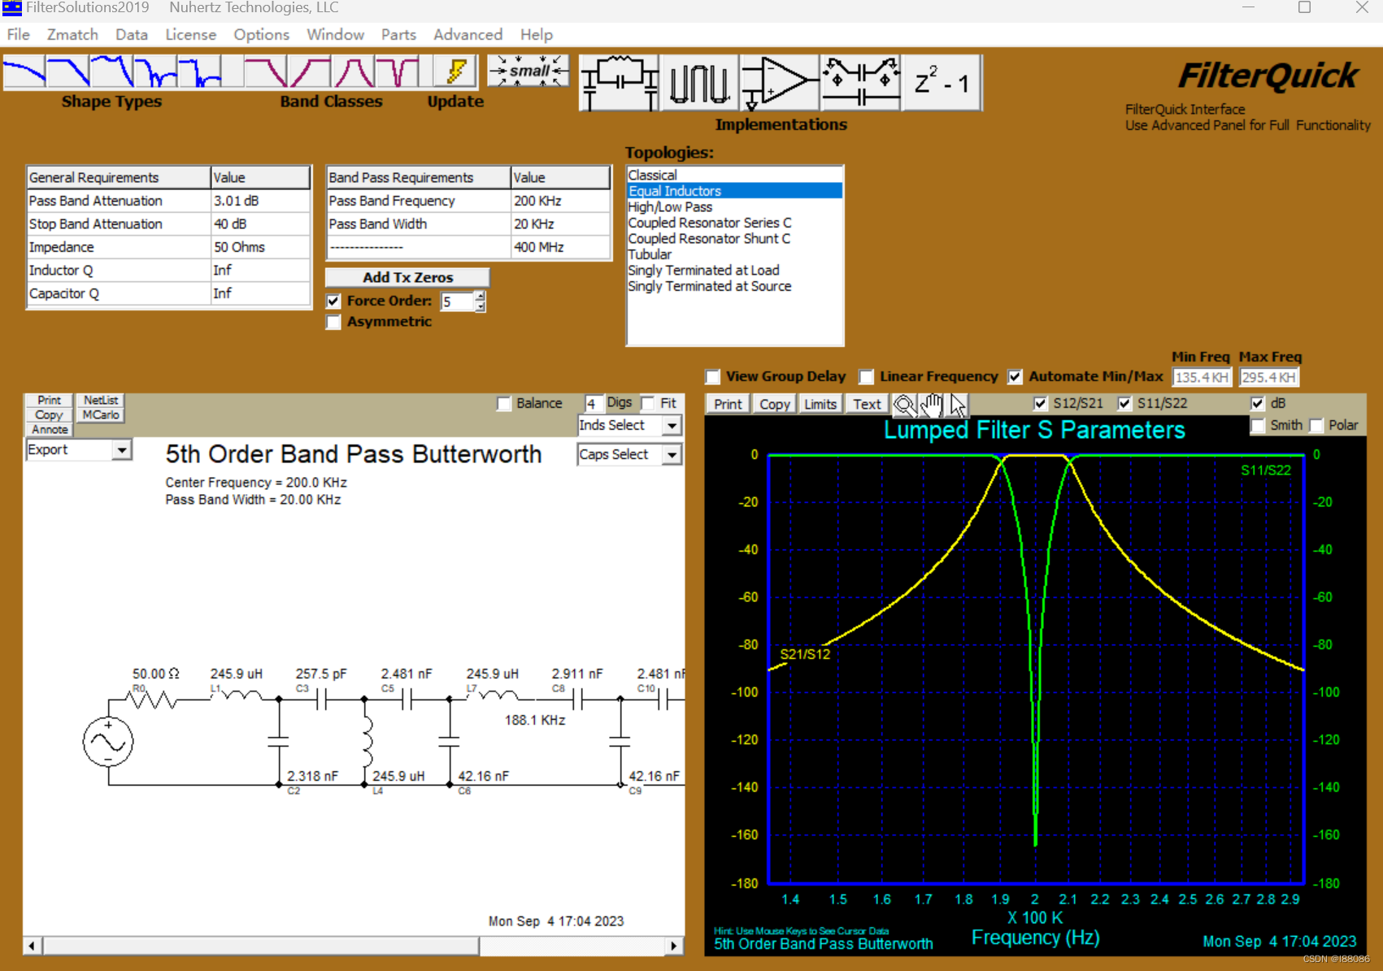Click the graph panel Copy button
This screenshot has height=971, width=1383.
774,405
